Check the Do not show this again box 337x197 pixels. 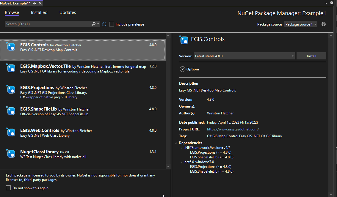pyautogui.click(x=8, y=188)
